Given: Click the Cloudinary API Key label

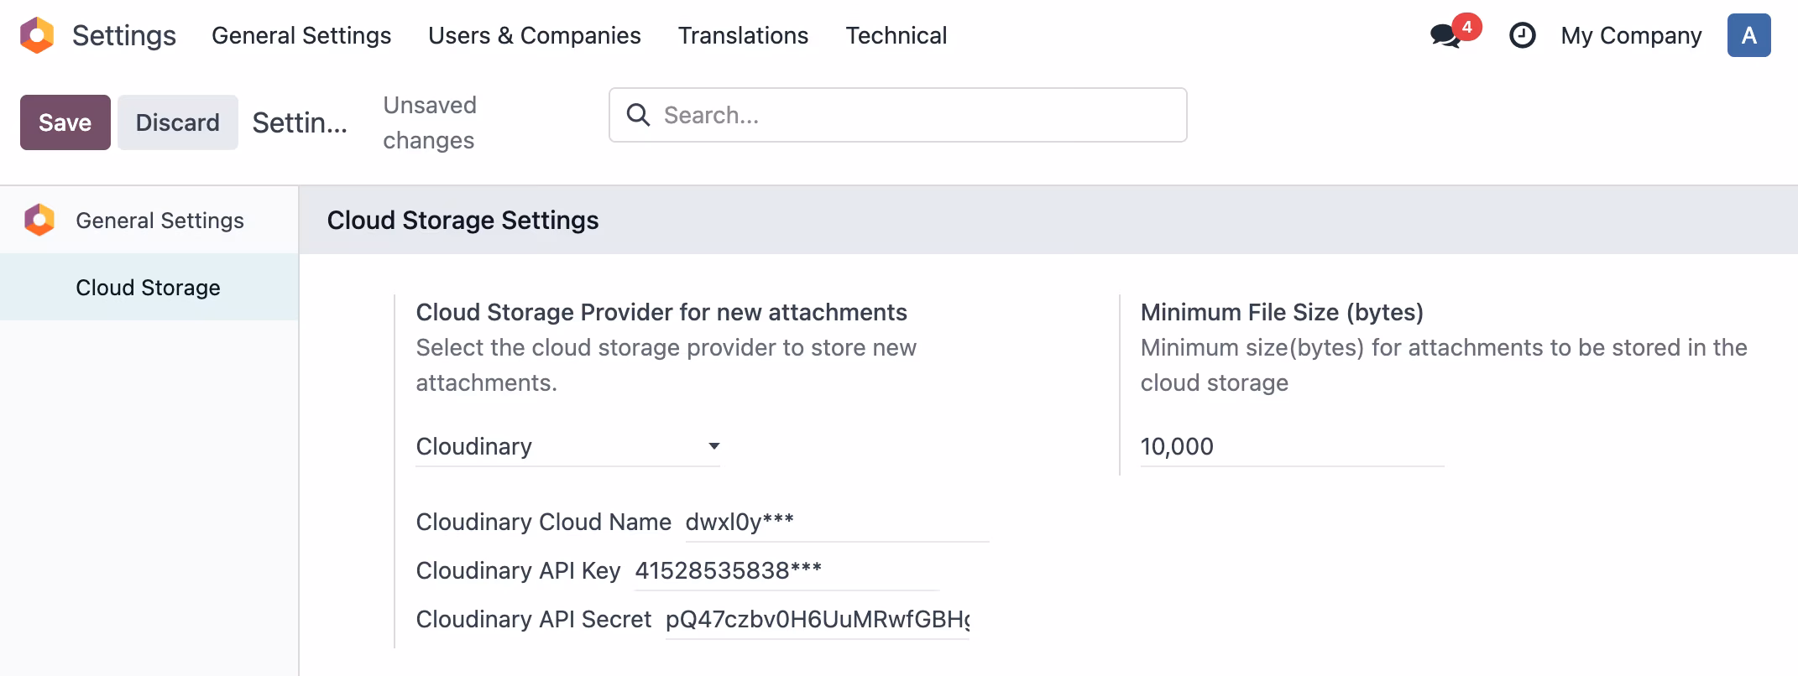Looking at the screenshot, I should (519, 570).
